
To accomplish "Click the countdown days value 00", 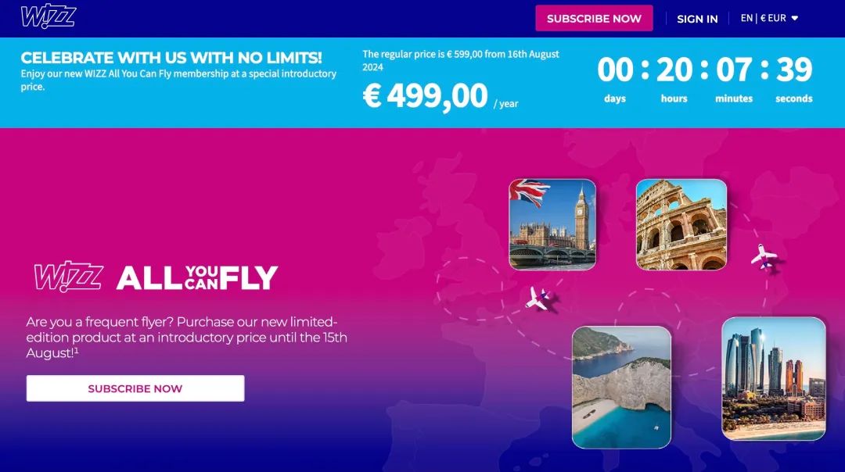I will point(615,70).
